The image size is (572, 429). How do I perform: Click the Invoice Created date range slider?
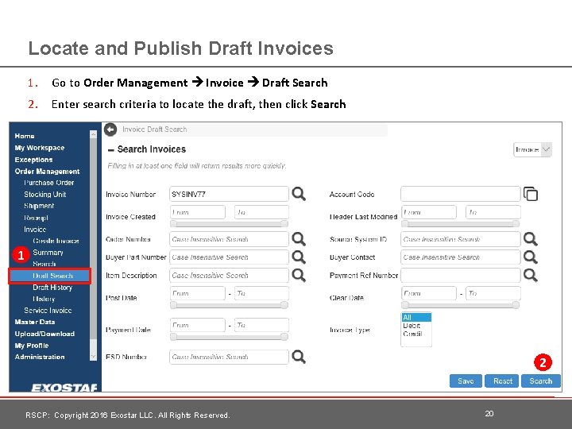pos(229,223)
